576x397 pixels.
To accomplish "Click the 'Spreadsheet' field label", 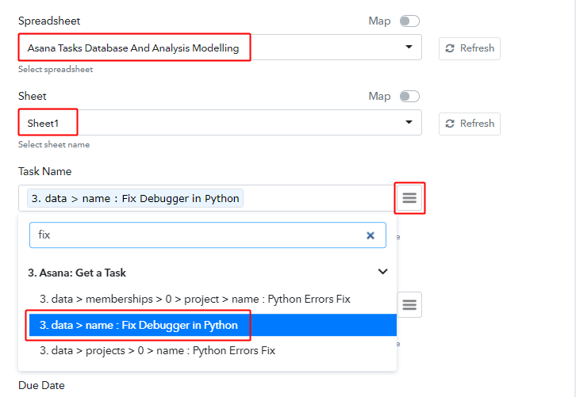I will (x=49, y=21).
